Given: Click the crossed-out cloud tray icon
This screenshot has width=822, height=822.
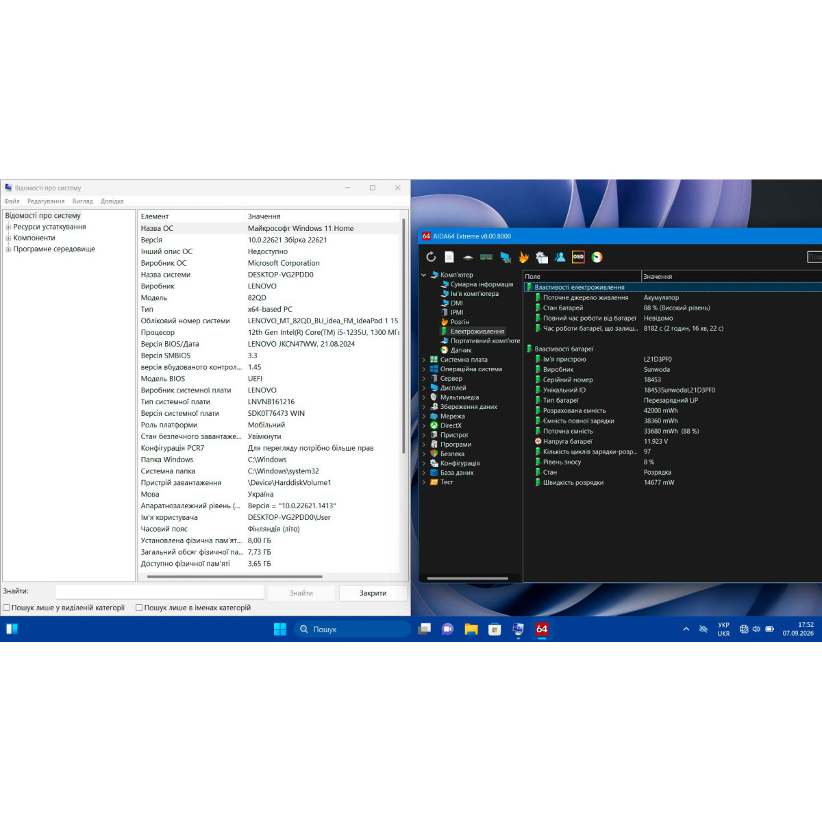Looking at the screenshot, I should 703,629.
